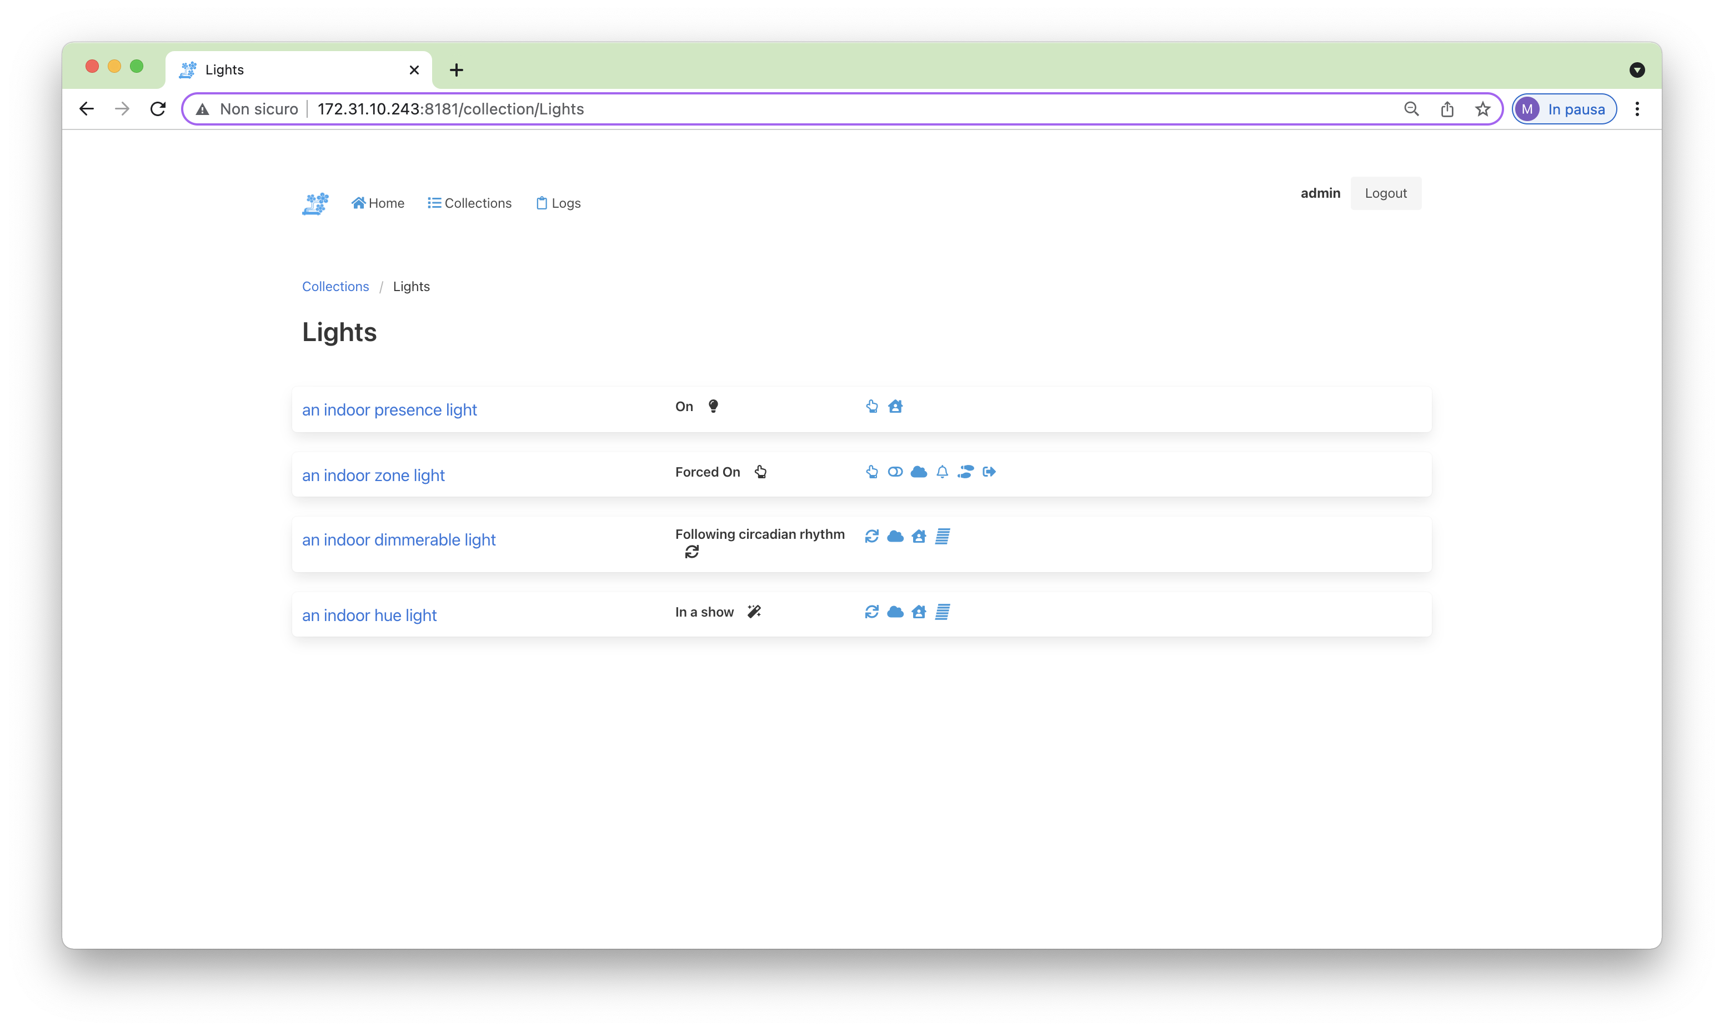1724x1031 pixels.
Task: Open the Logs page from navbar
Action: pyautogui.click(x=558, y=203)
